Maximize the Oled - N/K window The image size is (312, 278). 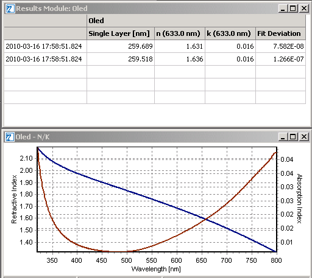point(292,137)
